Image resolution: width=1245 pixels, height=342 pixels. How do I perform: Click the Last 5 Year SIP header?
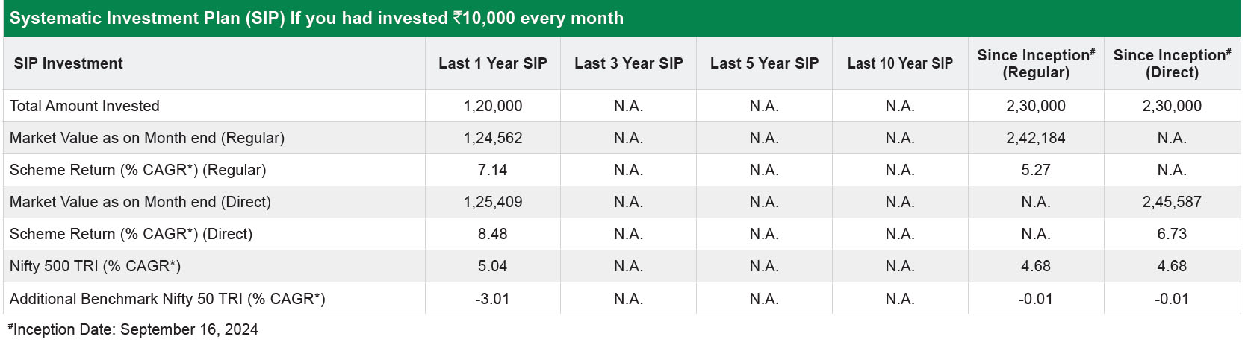(x=765, y=63)
